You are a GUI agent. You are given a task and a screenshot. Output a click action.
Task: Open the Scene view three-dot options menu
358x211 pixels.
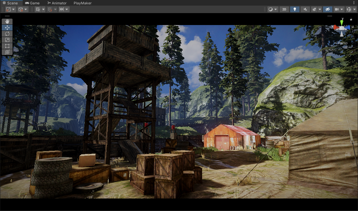[354, 3]
